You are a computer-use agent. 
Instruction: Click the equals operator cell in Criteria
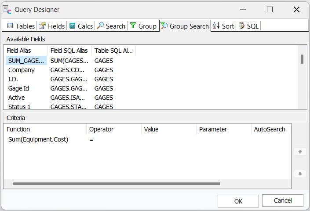(x=91, y=139)
